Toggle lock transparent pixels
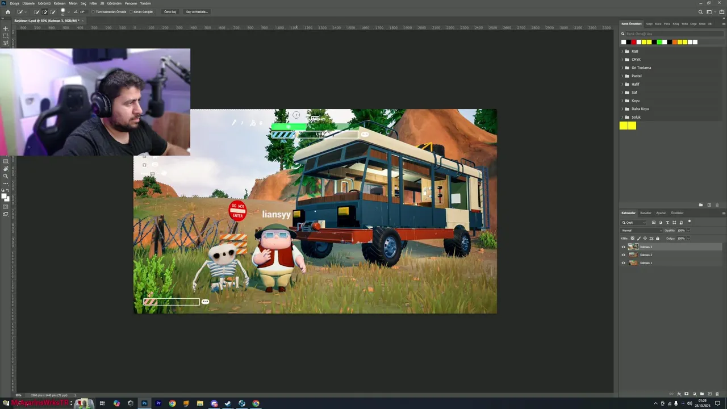Image resolution: width=727 pixels, height=409 pixels. [633, 239]
